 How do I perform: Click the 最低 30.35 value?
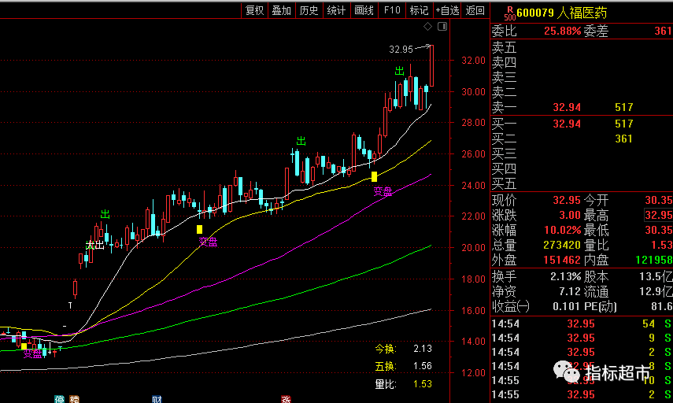coord(659,230)
